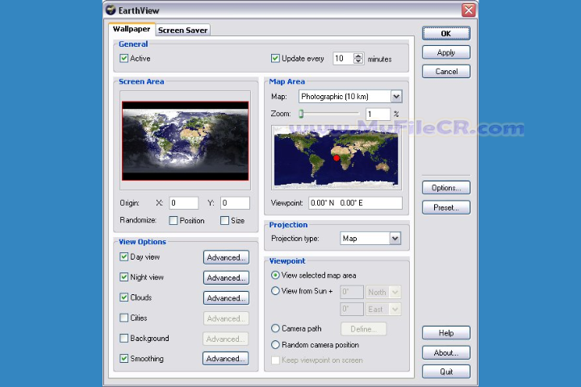The width and height of the screenshot is (581, 387).
Task: Select Camera path radio option
Action: pos(275,328)
